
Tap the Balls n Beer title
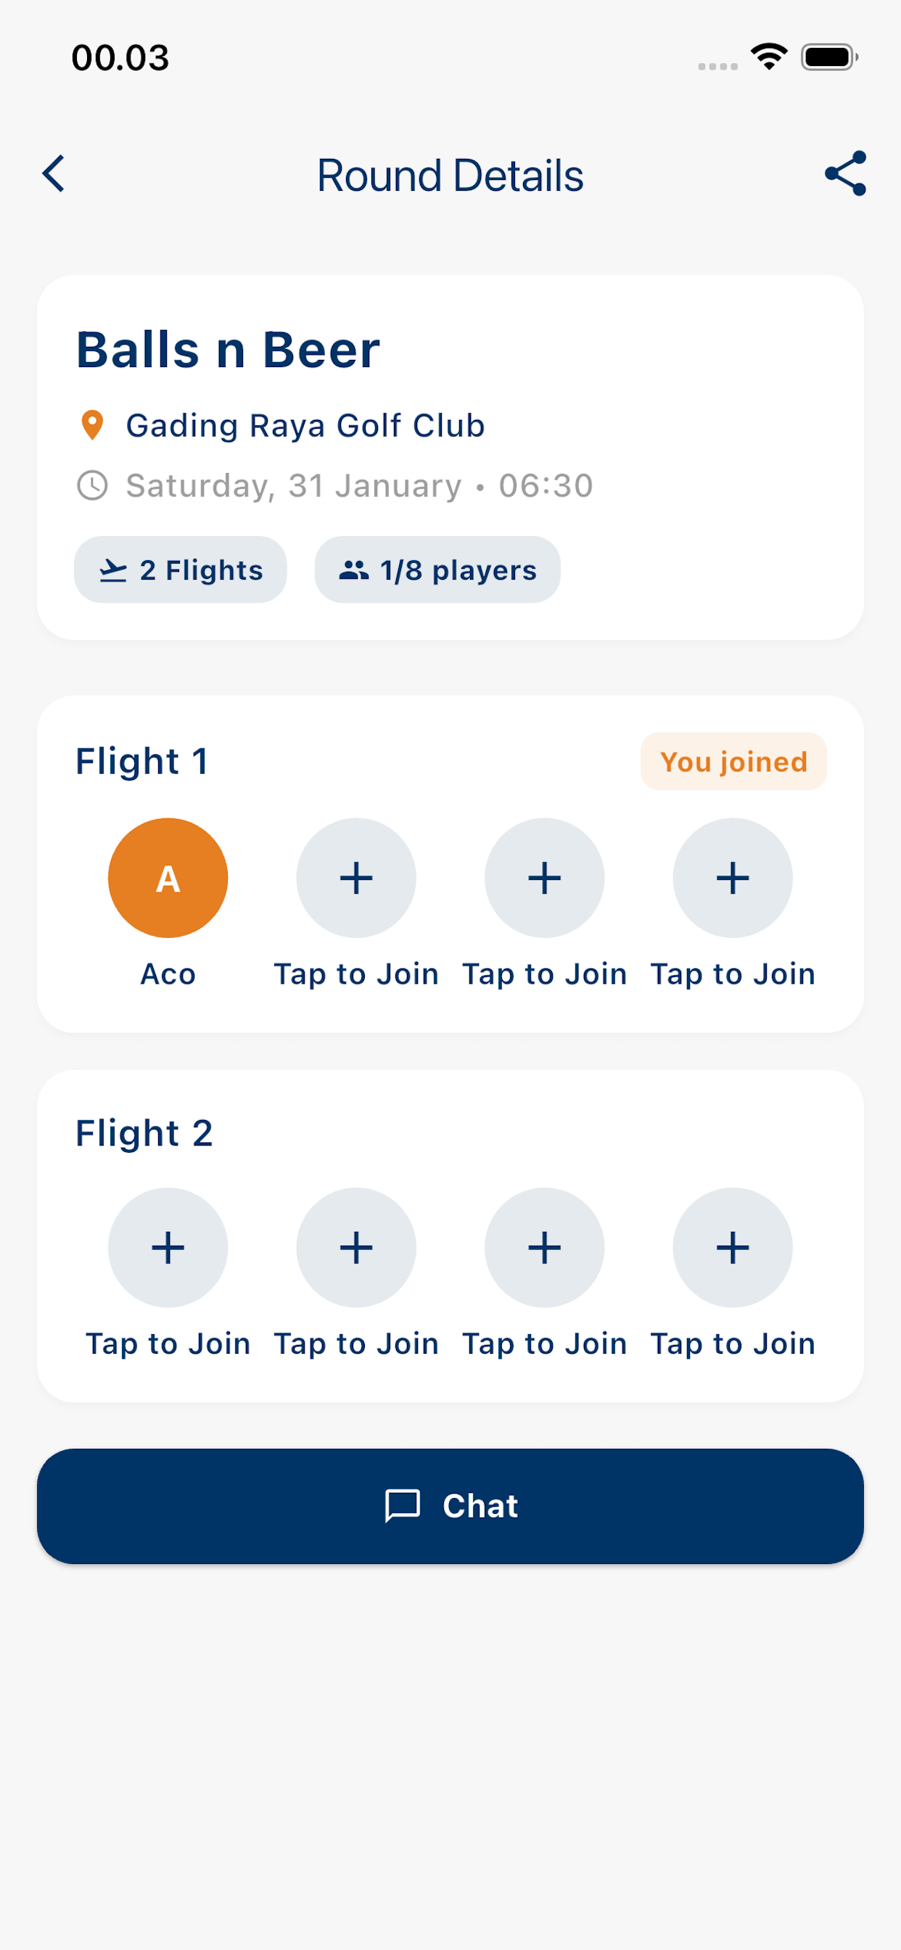coord(228,350)
